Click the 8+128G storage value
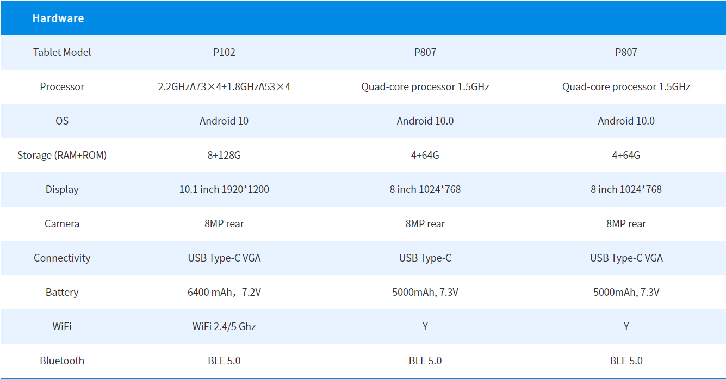Image resolution: width=726 pixels, height=379 pixels. point(224,155)
